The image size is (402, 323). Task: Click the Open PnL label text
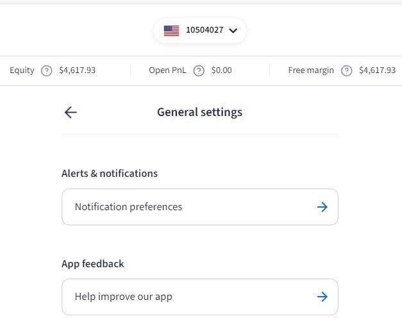click(167, 70)
